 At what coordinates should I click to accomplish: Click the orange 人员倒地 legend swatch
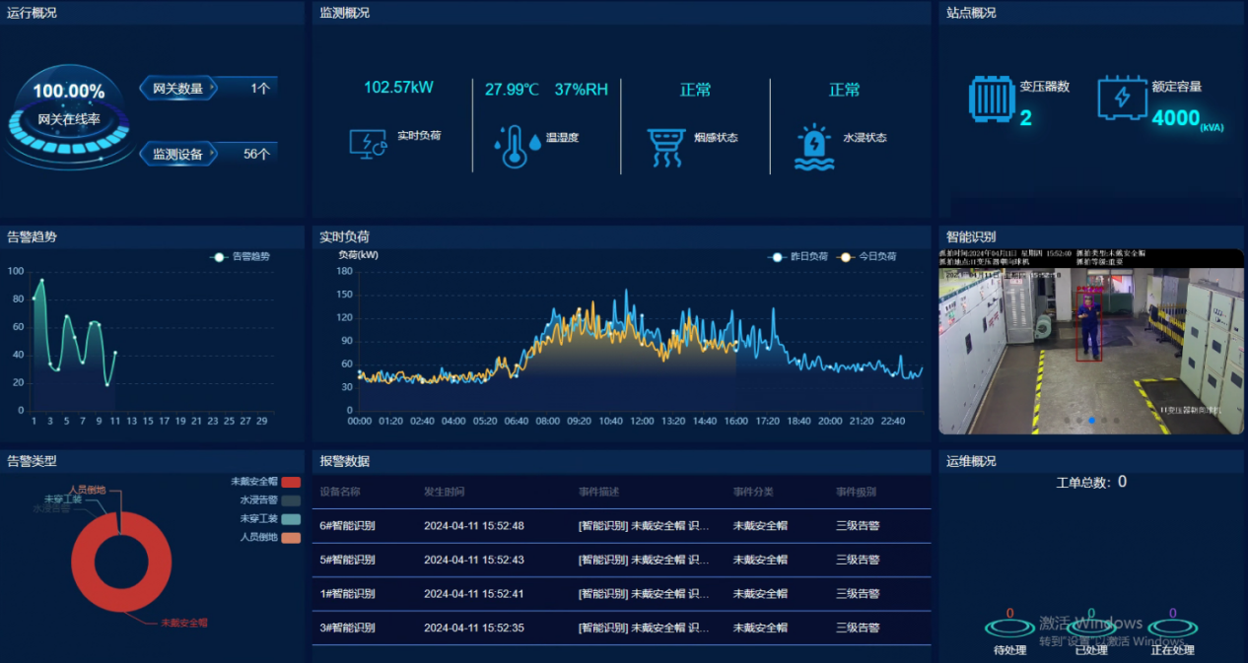click(290, 538)
